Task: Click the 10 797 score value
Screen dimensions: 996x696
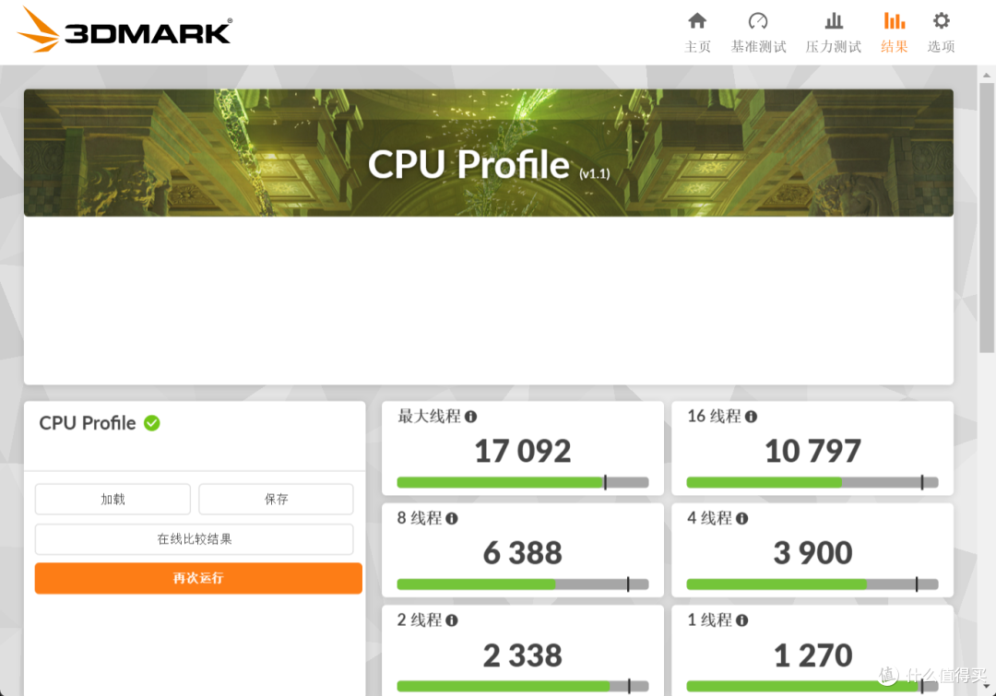Action: pos(812,451)
